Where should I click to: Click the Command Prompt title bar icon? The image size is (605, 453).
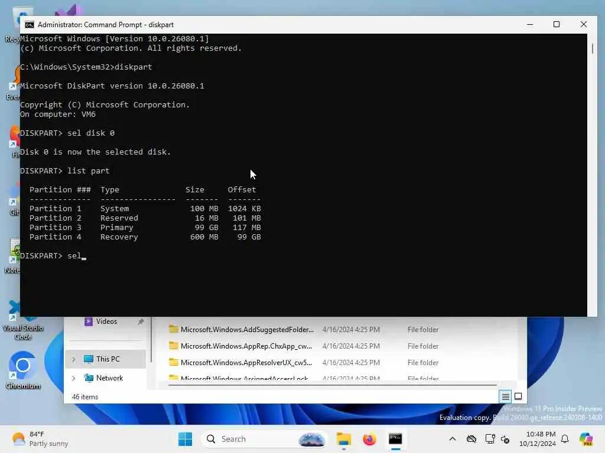click(x=30, y=25)
